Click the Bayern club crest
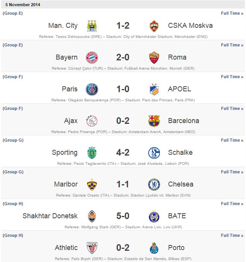 point(92,58)
